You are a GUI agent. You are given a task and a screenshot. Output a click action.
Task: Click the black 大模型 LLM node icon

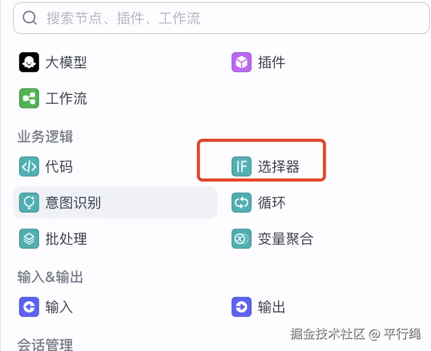coord(29,63)
